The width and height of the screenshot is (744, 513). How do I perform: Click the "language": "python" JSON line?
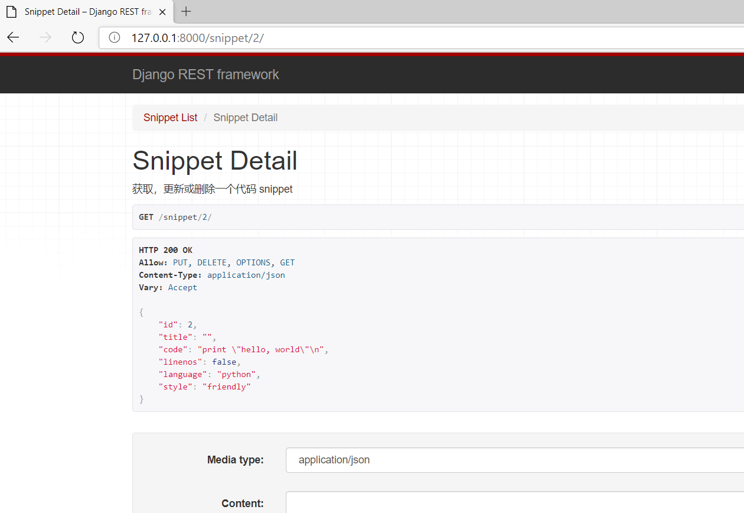[209, 374]
